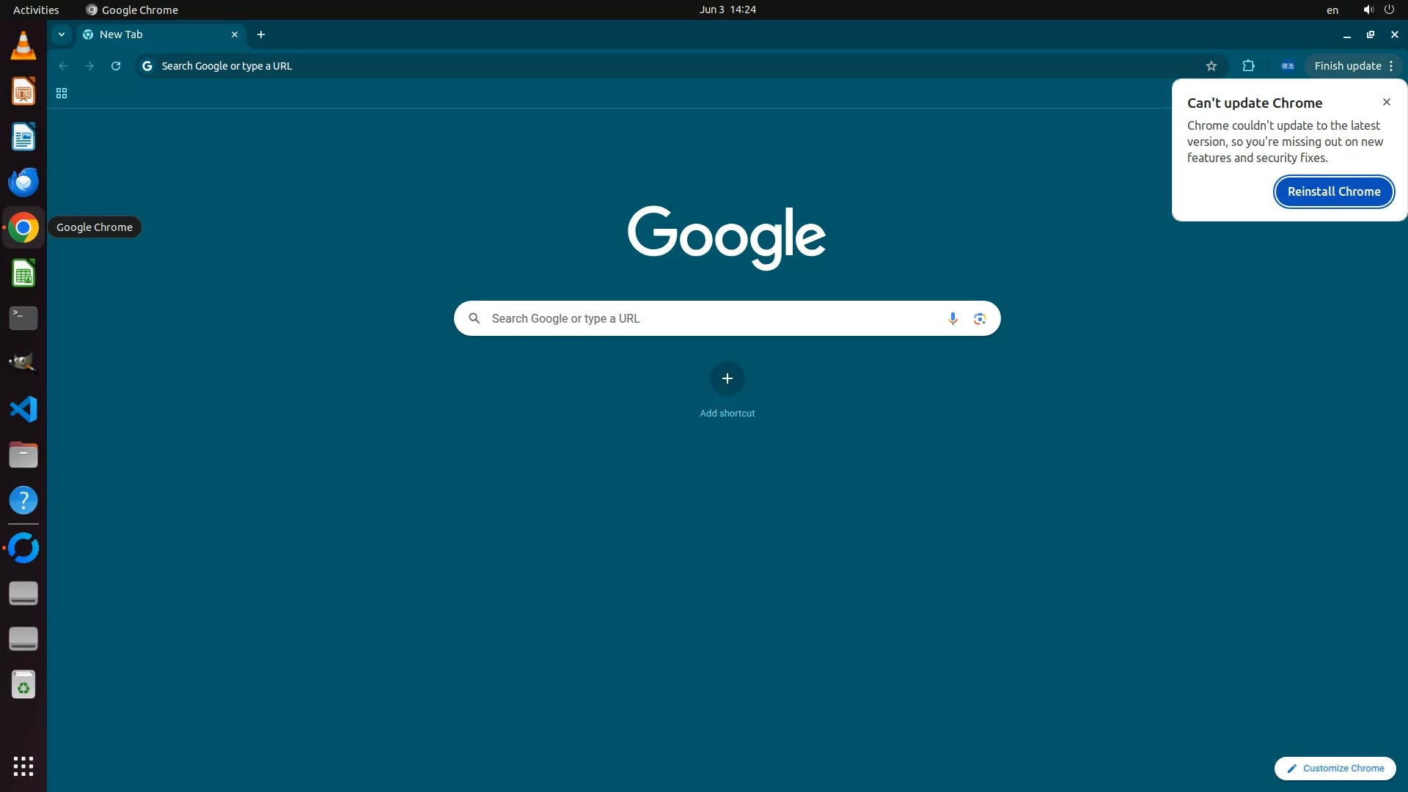
Task: Reload the page with refresh icon
Action: [116, 66]
